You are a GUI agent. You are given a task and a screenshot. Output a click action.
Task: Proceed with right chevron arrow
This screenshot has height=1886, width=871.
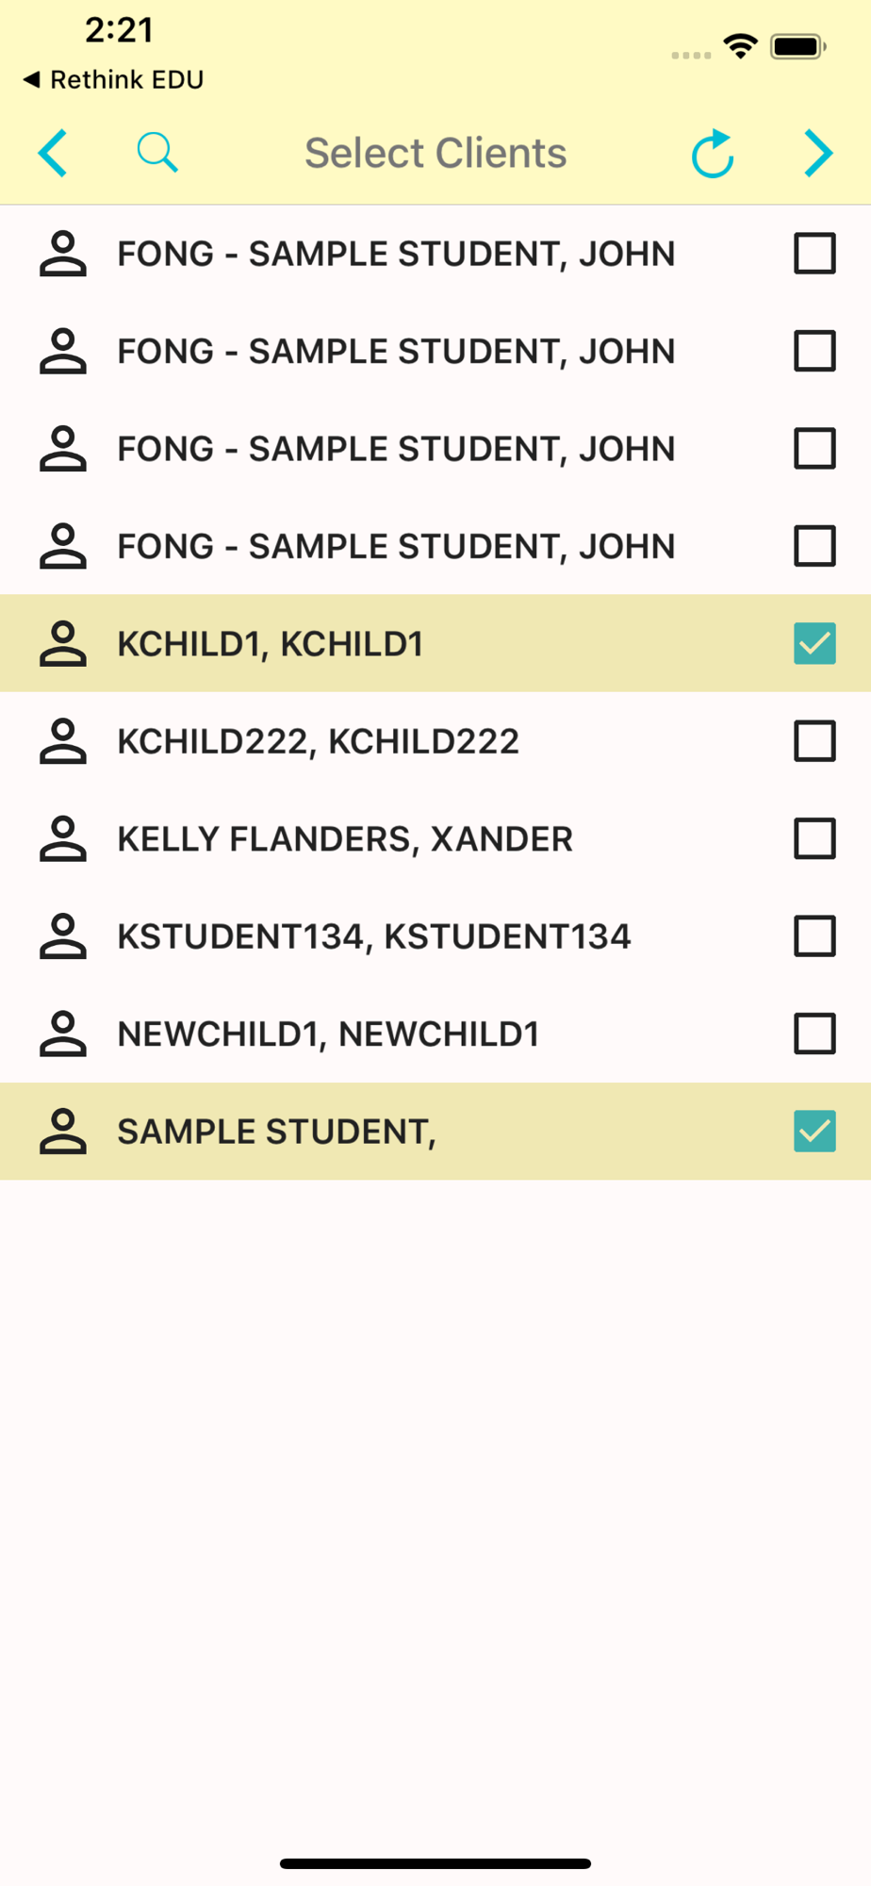(818, 153)
